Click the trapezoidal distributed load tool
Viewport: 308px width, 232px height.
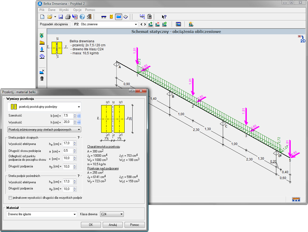click(42, 42)
